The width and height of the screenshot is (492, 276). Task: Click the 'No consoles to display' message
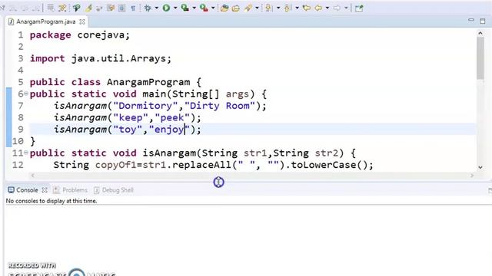click(52, 201)
